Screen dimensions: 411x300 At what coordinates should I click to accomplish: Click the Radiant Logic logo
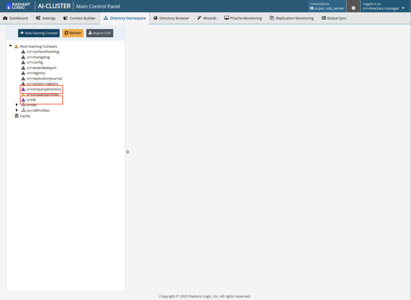click(18, 6)
